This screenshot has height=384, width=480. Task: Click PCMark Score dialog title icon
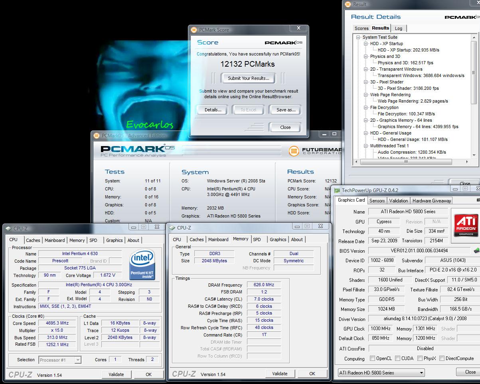tap(194, 30)
